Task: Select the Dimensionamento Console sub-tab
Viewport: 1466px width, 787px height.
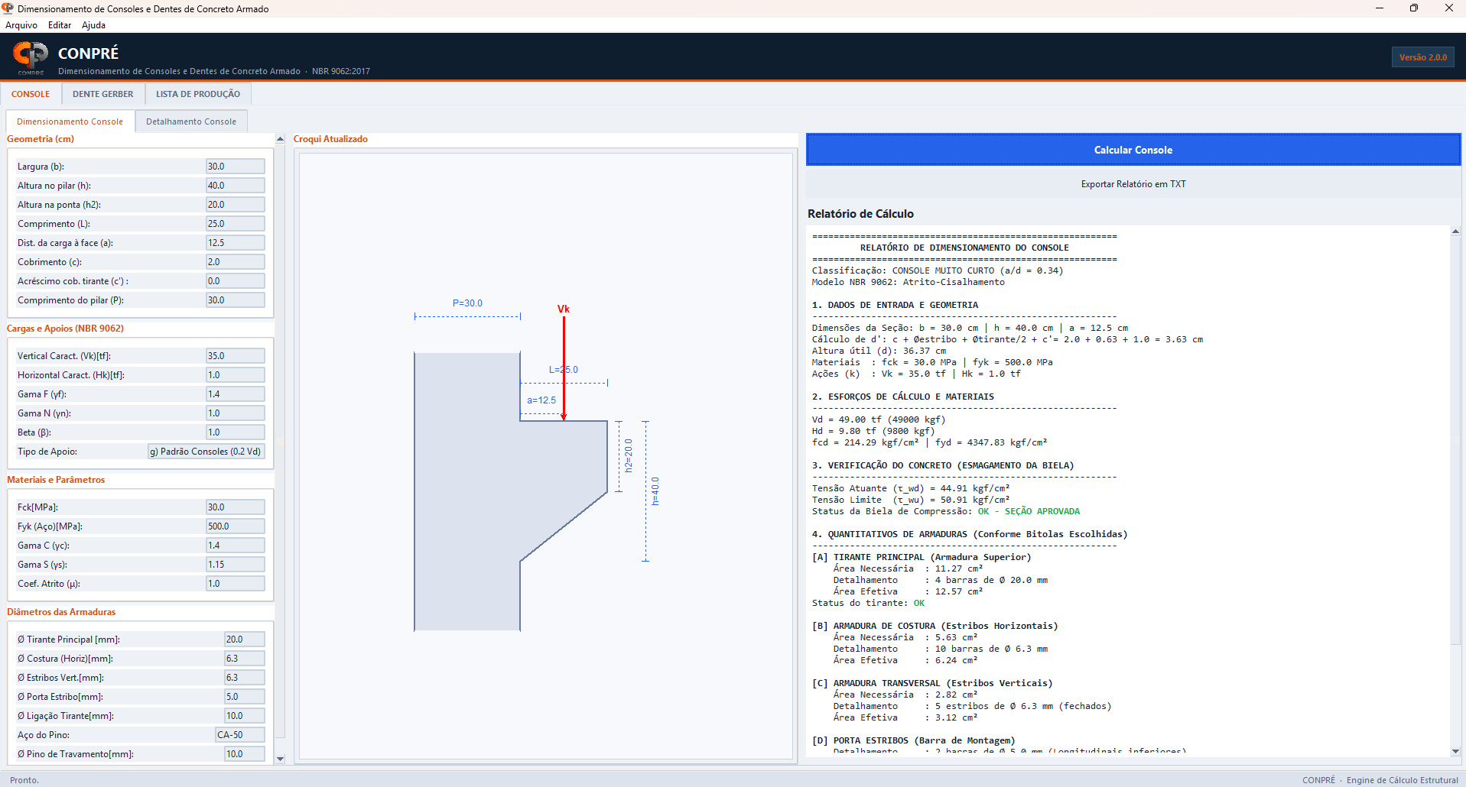Action: [x=70, y=121]
